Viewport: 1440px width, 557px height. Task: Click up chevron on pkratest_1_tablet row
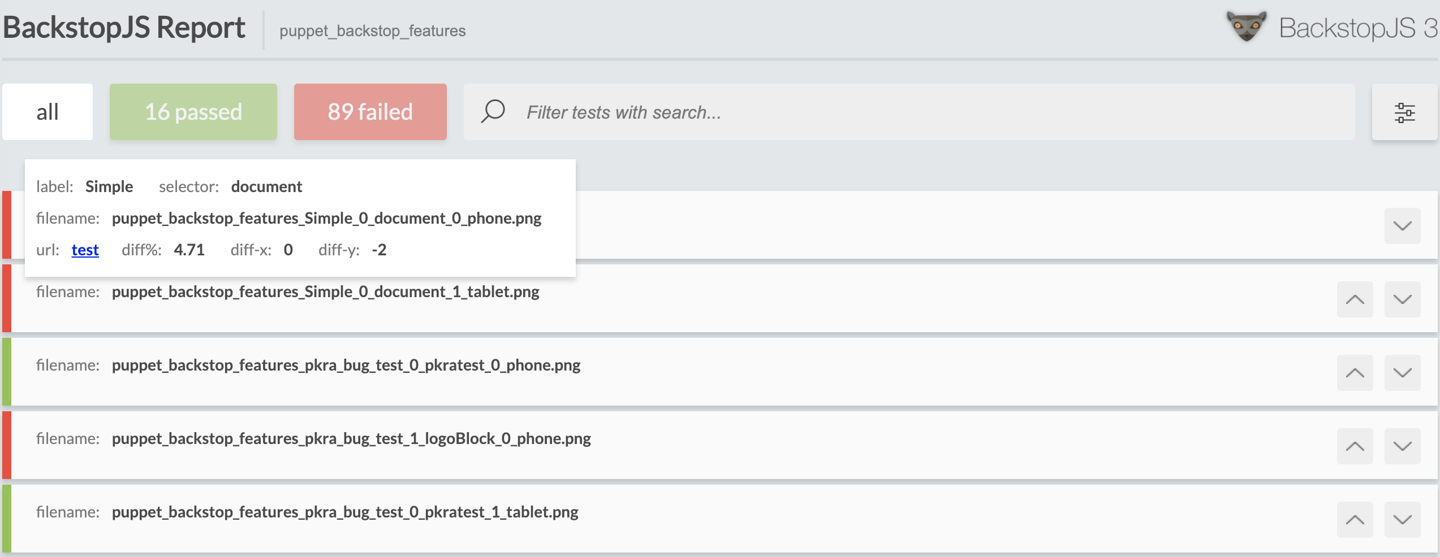tap(1355, 520)
